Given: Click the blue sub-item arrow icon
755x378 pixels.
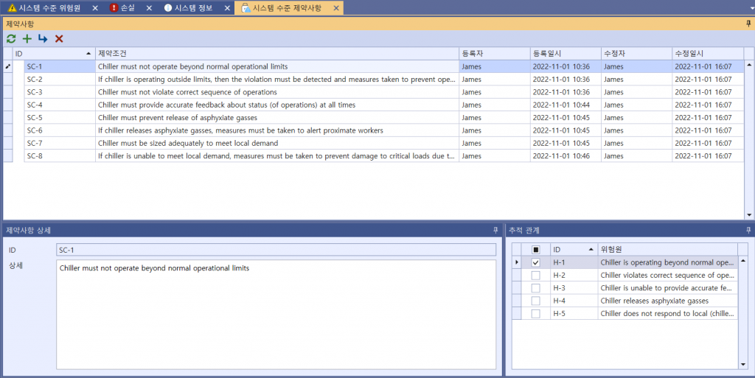Looking at the screenshot, I should 43,38.
